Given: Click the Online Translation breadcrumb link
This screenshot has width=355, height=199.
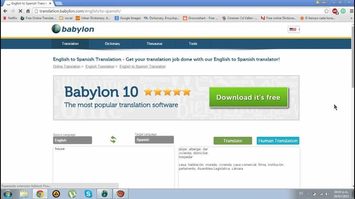Looking at the screenshot, I should (67, 67).
